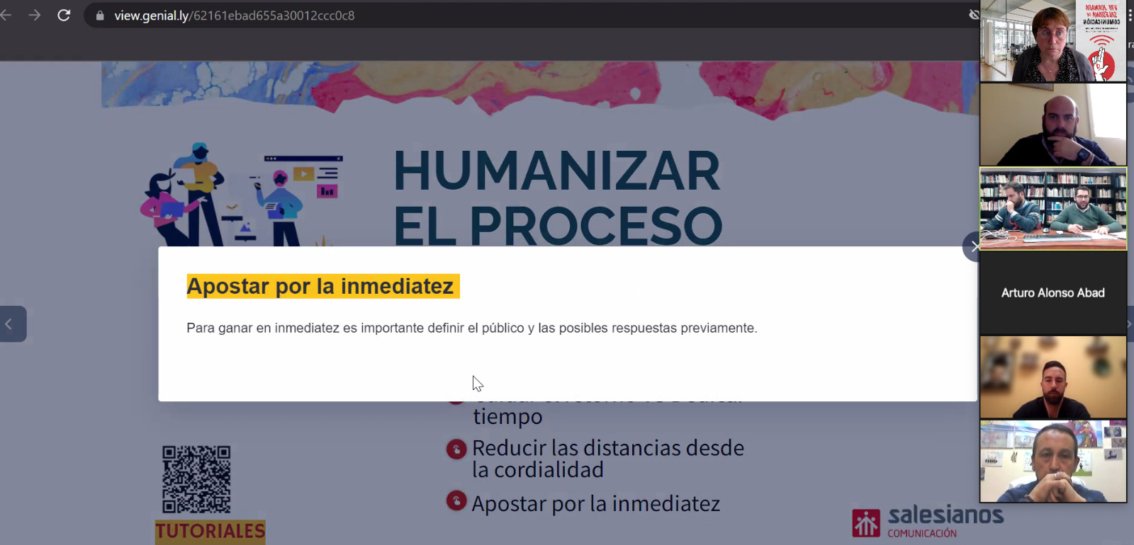Select the 'Arturo Alonso Abad' participant tile
The image size is (1134, 545).
pyautogui.click(x=1052, y=292)
